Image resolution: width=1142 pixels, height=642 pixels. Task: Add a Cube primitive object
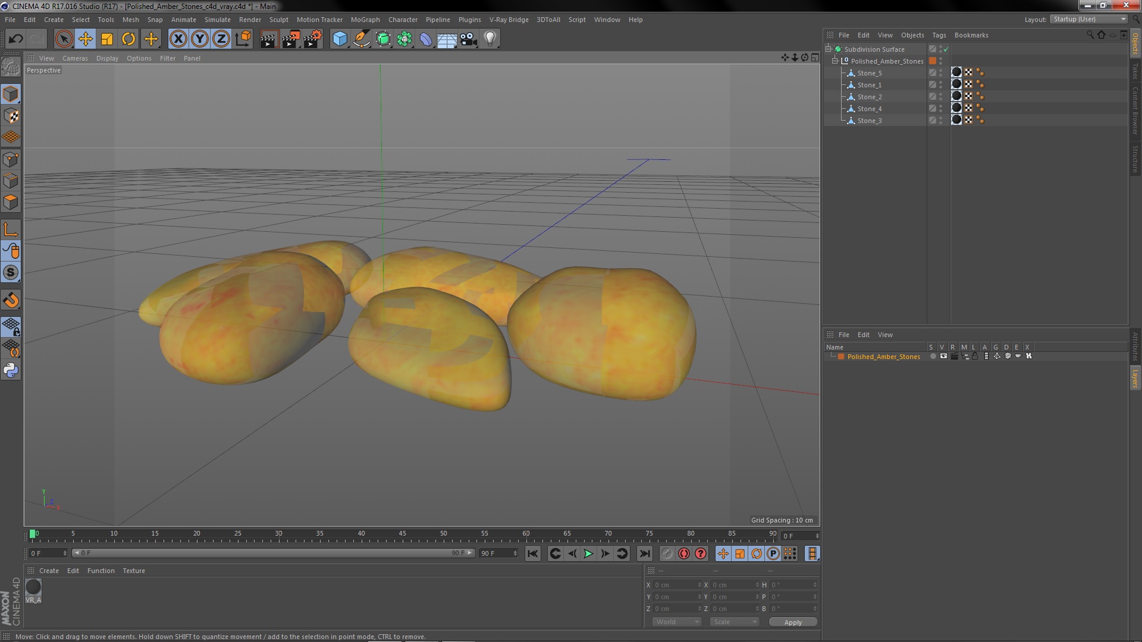click(340, 39)
